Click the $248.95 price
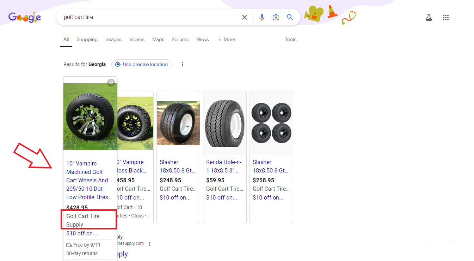This screenshot has height=261, width=474. click(x=170, y=180)
